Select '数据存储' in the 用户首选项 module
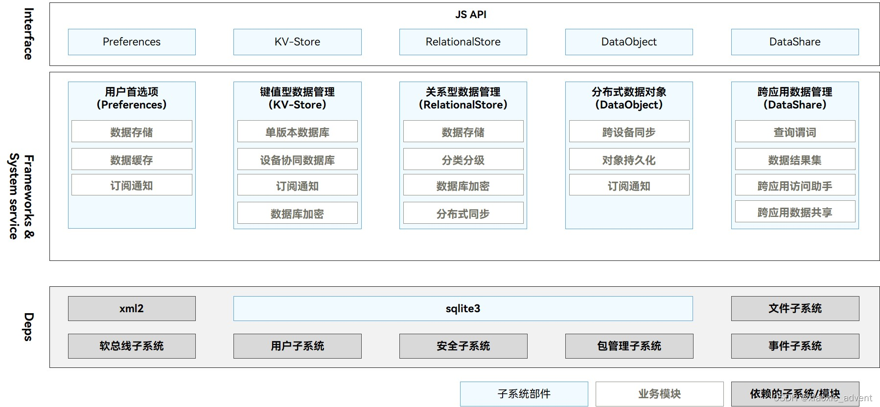 132,131
